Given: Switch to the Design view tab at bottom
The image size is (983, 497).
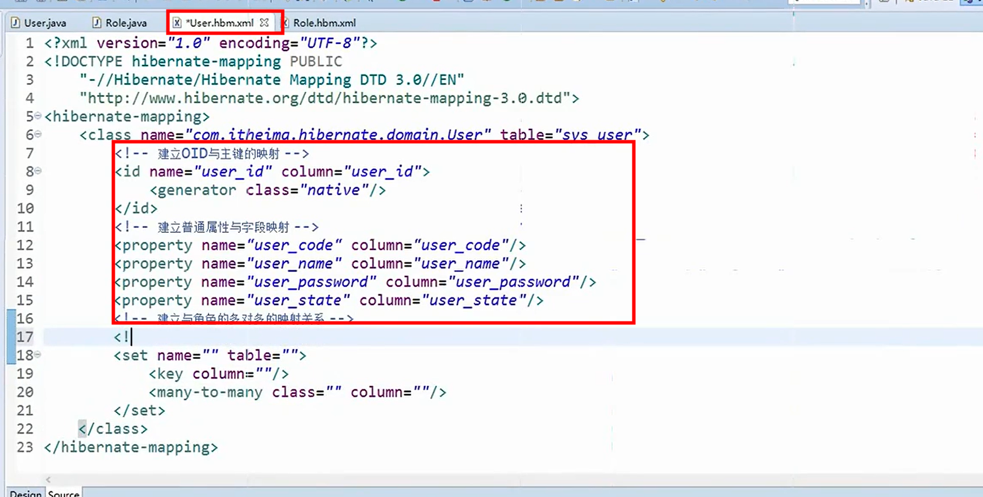Looking at the screenshot, I should coord(25,493).
